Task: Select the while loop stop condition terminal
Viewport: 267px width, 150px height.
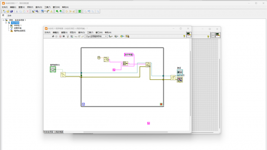Action: click(161, 104)
